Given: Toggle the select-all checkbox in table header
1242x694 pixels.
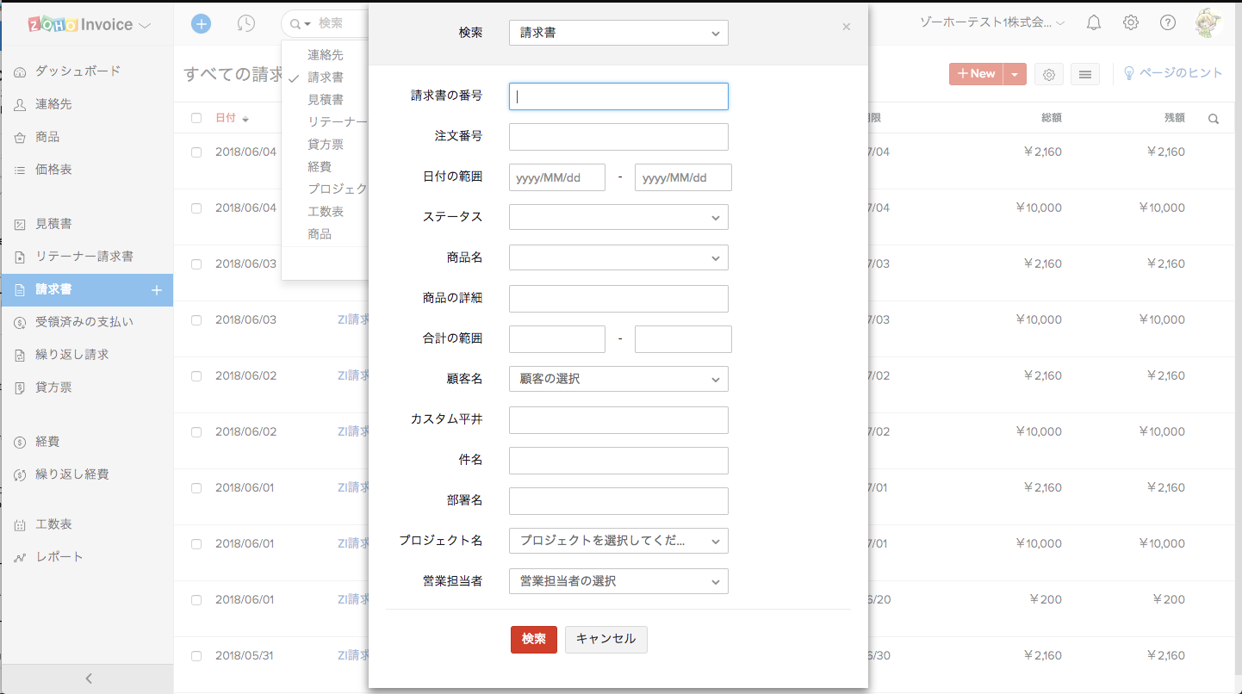Looking at the screenshot, I should pyautogui.click(x=196, y=118).
